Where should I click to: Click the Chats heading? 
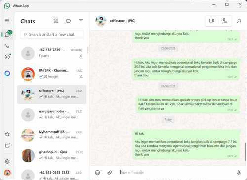28,21
